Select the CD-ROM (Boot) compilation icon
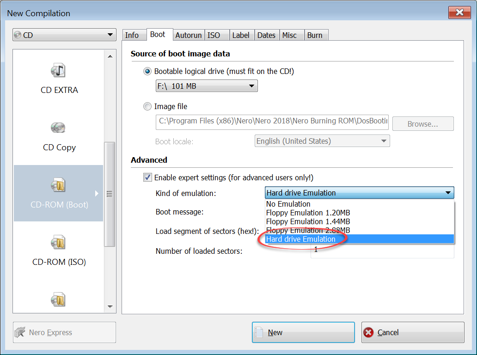Viewport: 477px width, 355px height. click(58, 184)
